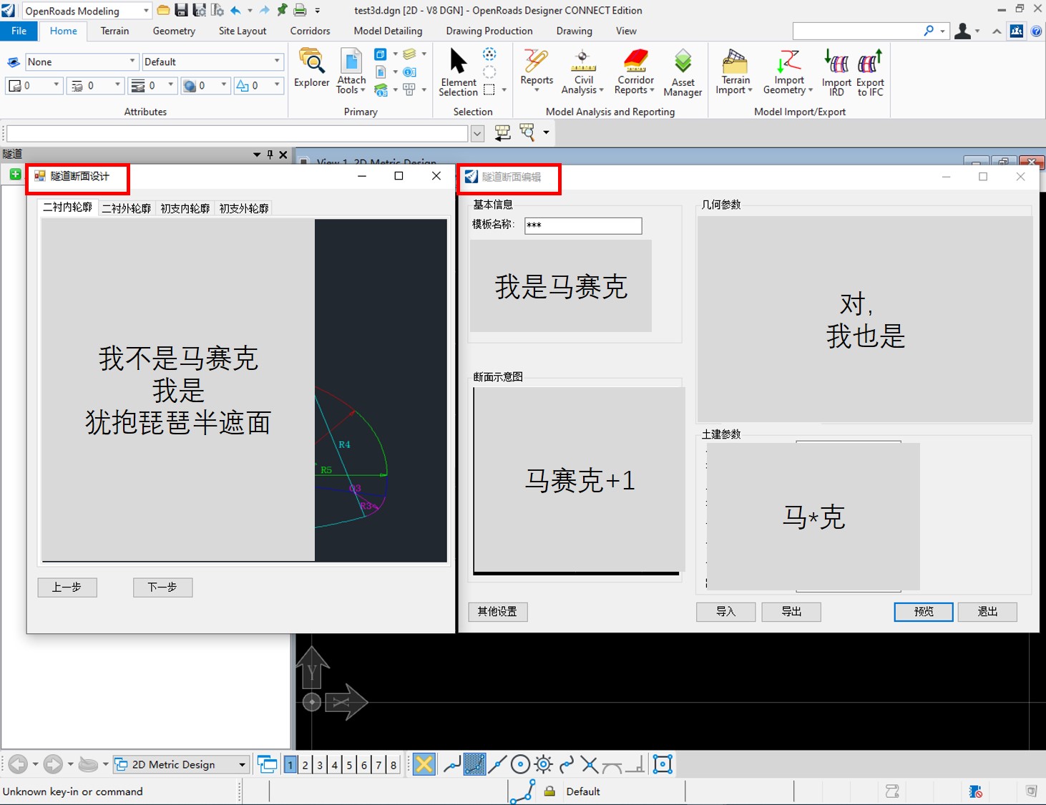Toggle AccuSnap with the X icon

(x=423, y=764)
